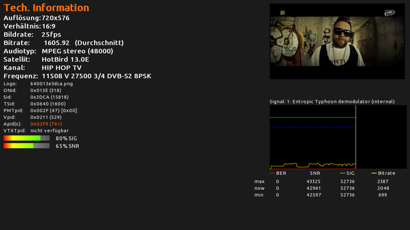Viewport: 410px width, 230px height.
Task: Click the logo filename 640013e3dca.png
Action: pyautogui.click(x=51, y=84)
